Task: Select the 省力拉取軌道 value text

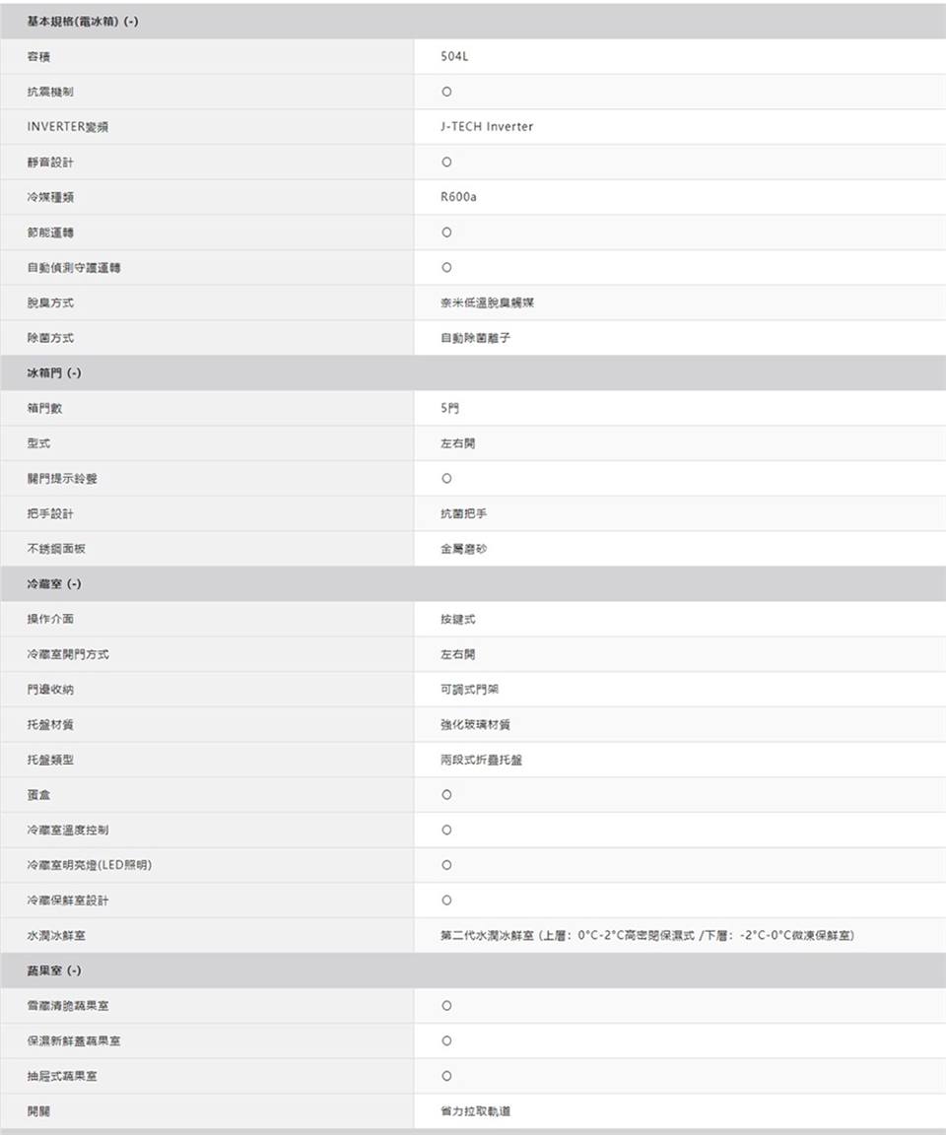Action: point(475,1111)
